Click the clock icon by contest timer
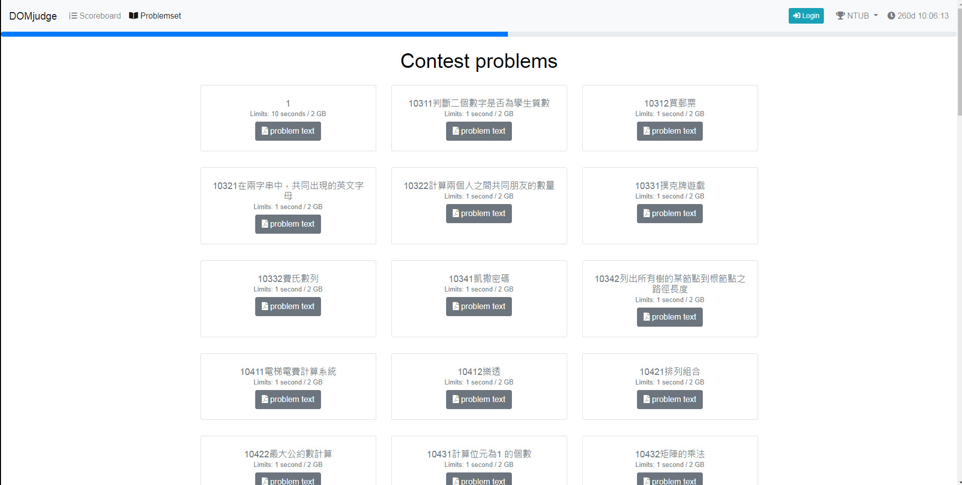The height and width of the screenshot is (485, 962). click(891, 16)
